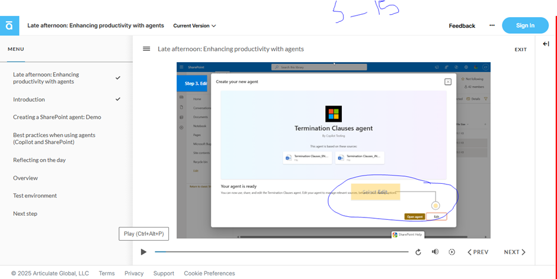This screenshot has width=557, height=279.
Task: Click Notebook in SharePoint nav
Action: pyautogui.click(x=200, y=126)
